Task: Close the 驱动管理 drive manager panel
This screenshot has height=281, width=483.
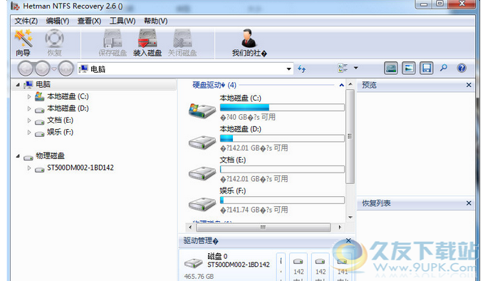Action: click(348, 240)
